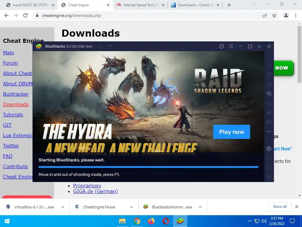Open Windows Start menu
This screenshot has height=227, width=302.
click(x=7, y=221)
